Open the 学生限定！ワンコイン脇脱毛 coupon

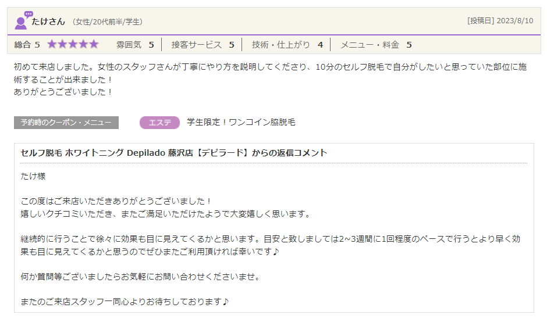pyautogui.click(x=241, y=123)
